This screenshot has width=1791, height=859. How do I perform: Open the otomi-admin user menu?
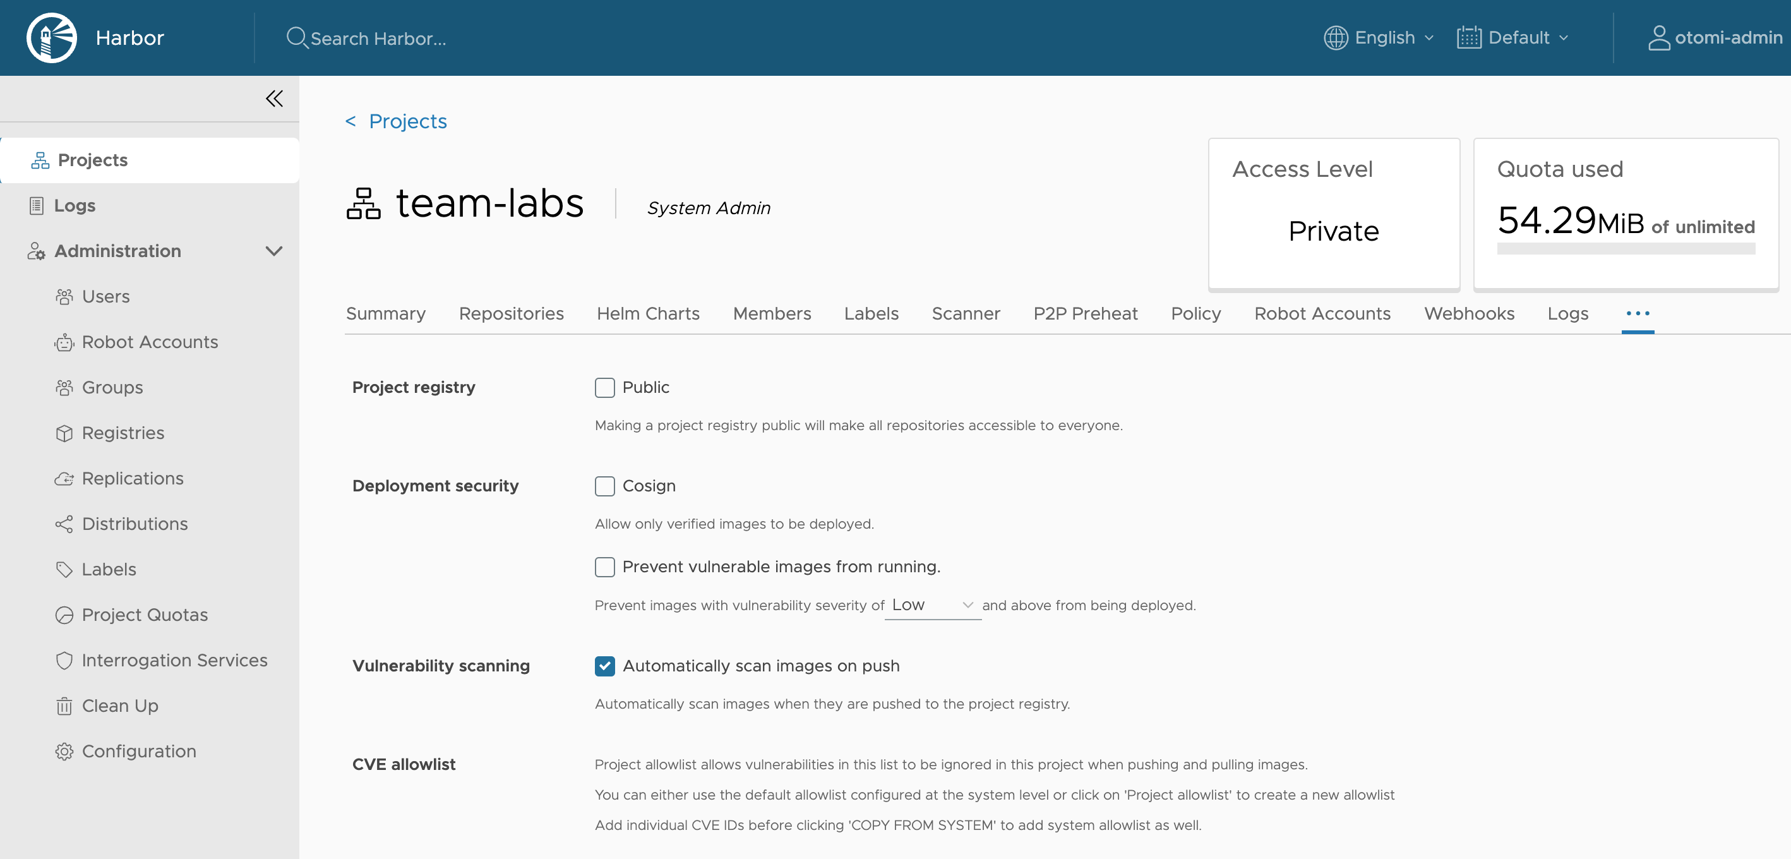(1715, 37)
